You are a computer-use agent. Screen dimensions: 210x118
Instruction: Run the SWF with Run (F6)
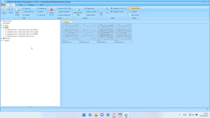101,12
